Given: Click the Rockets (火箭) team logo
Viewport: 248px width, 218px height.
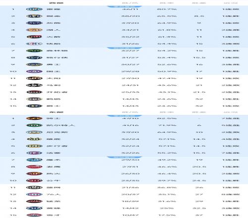Looking at the screenshot, I should [x=34, y=37].
